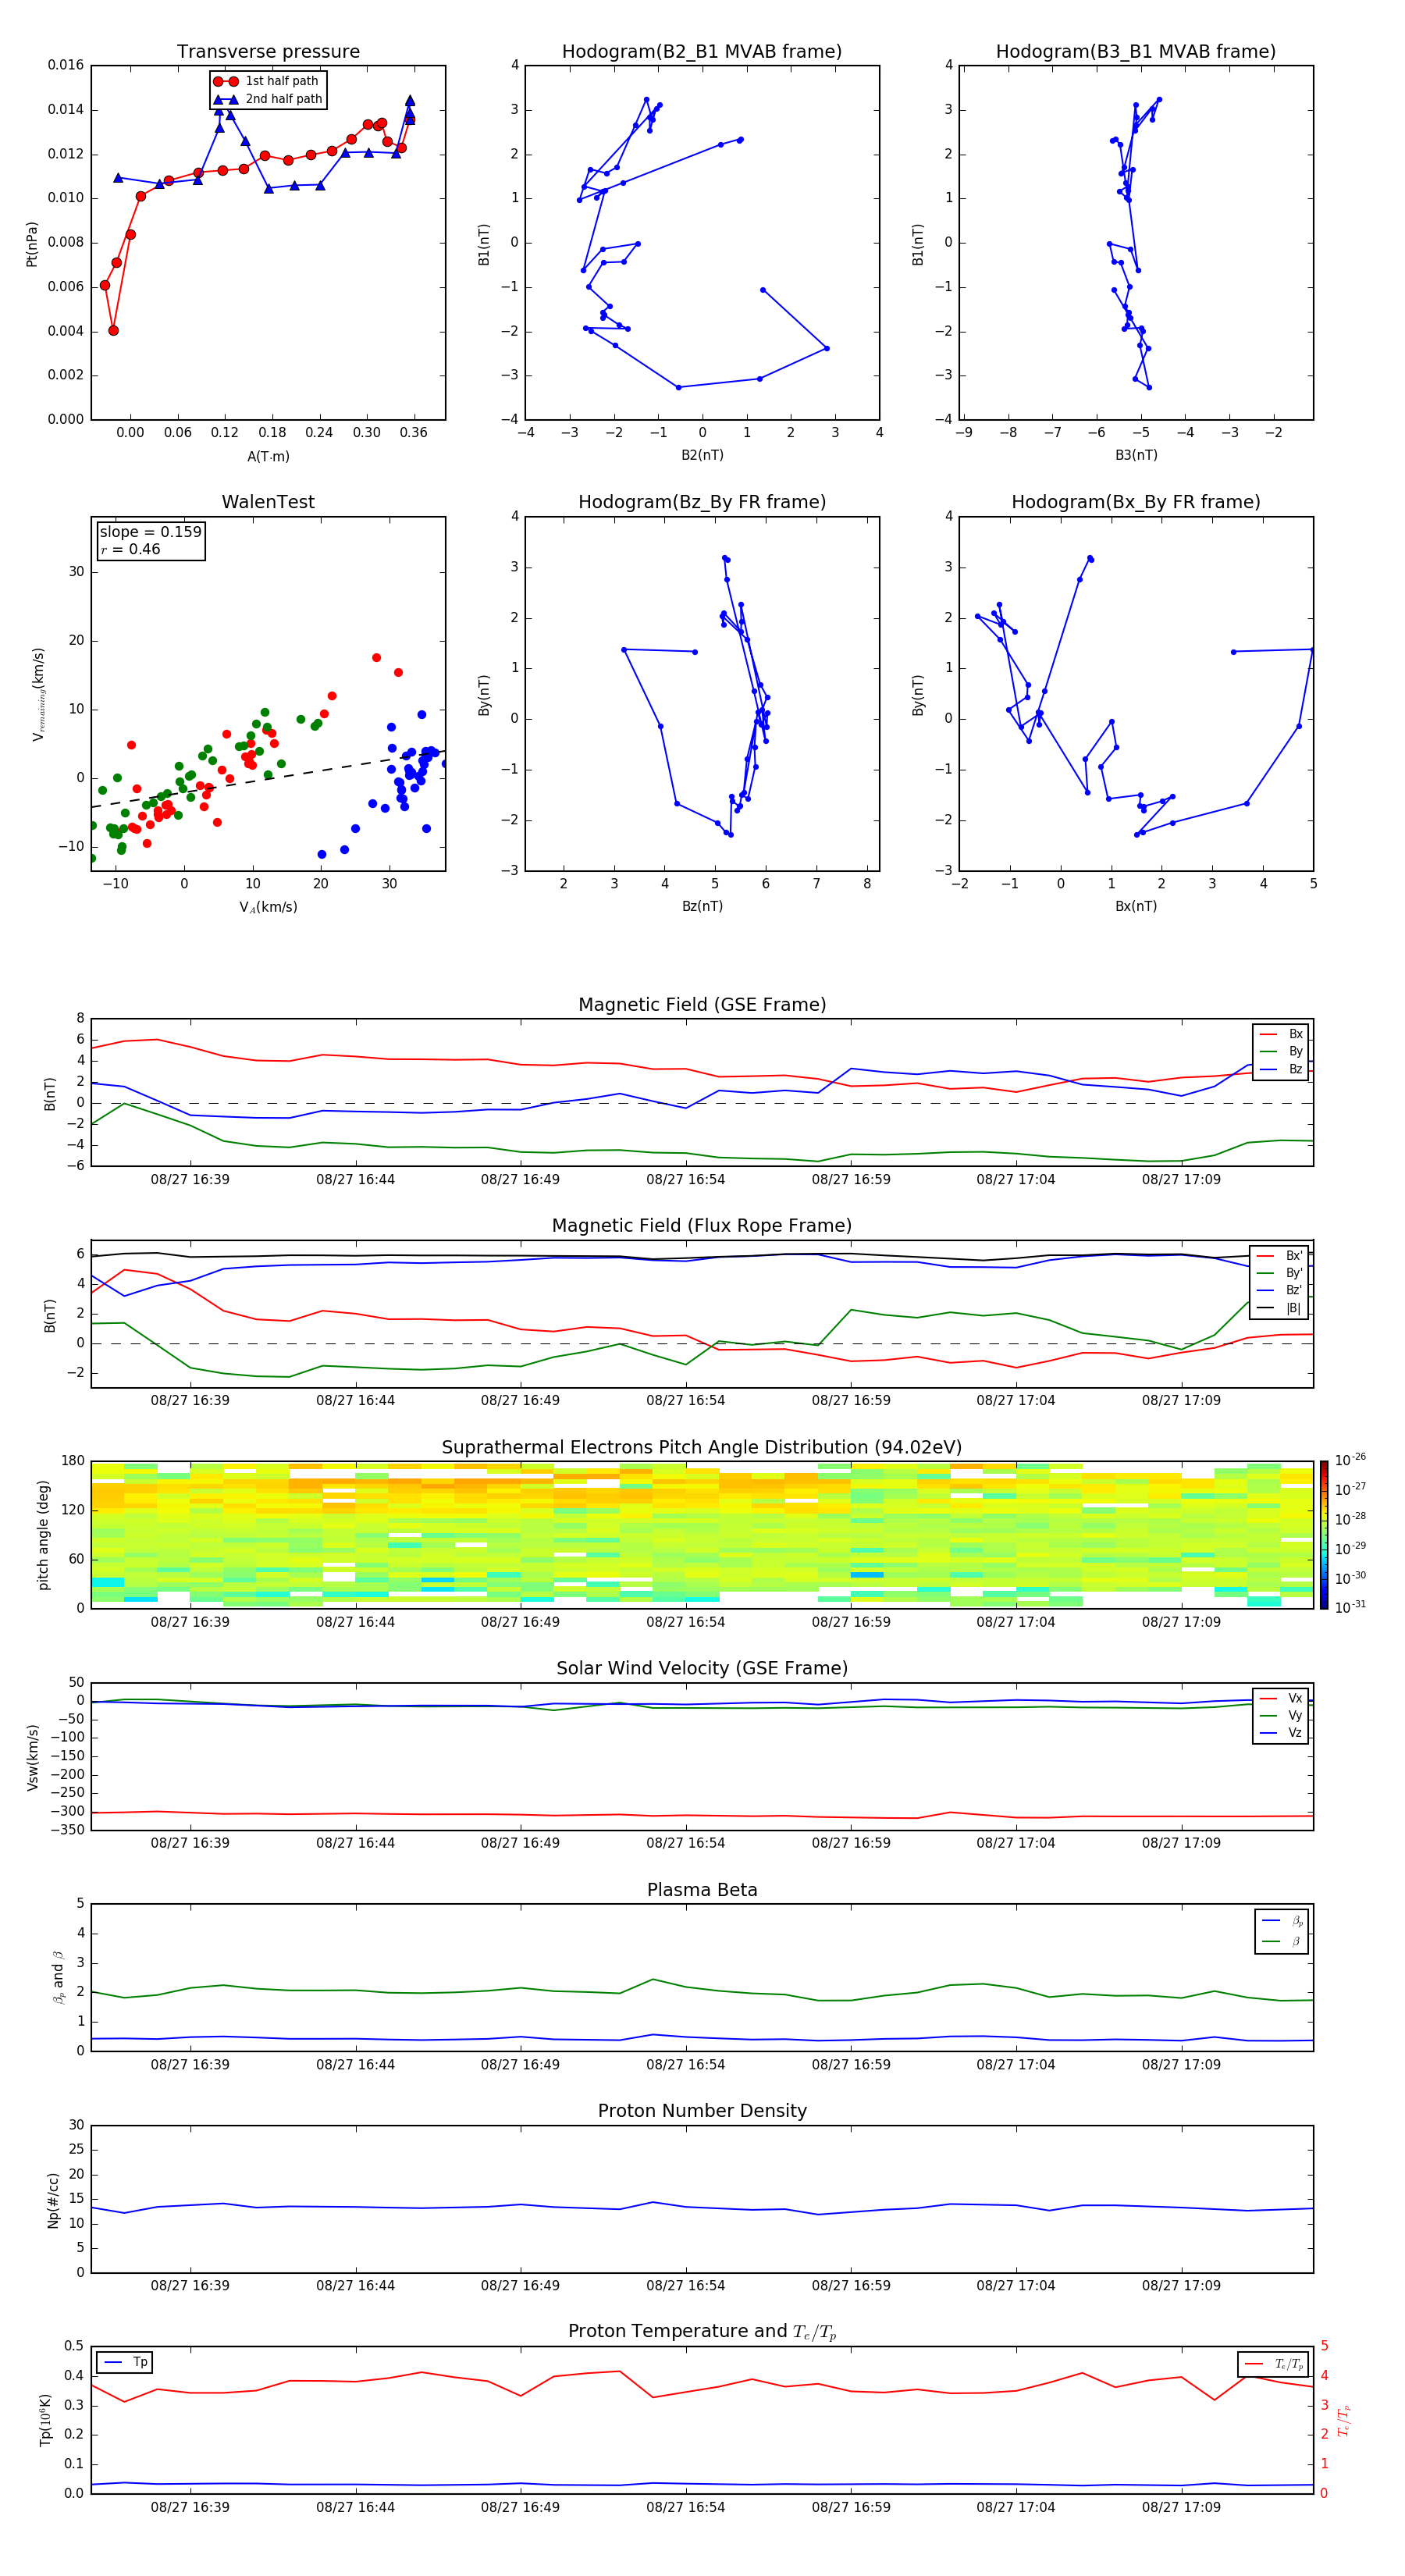The height and width of the screenshot is (2576, 1405).
Task: Select the "Vy" legend entry
Action: coord(1281,1716)
